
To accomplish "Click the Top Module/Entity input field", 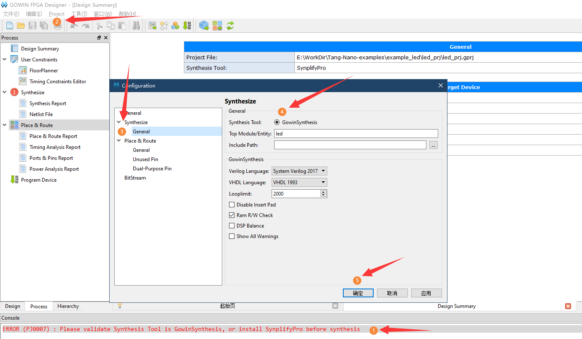I will [x=356, y=134].
